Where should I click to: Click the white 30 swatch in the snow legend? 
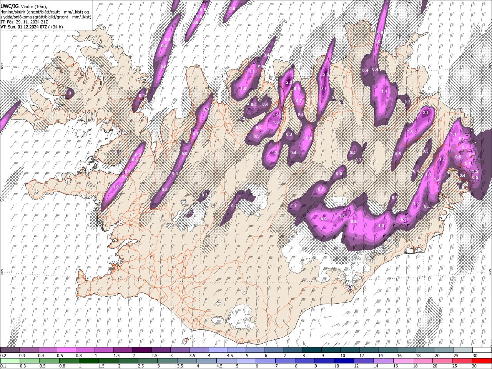coord(482,350)
